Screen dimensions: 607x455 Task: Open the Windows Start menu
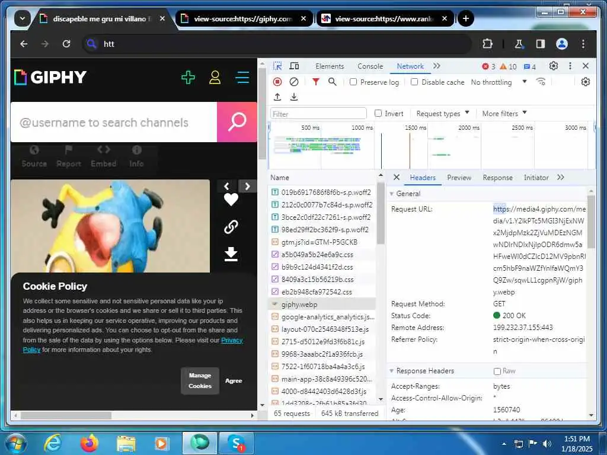[x=15, y=443]
